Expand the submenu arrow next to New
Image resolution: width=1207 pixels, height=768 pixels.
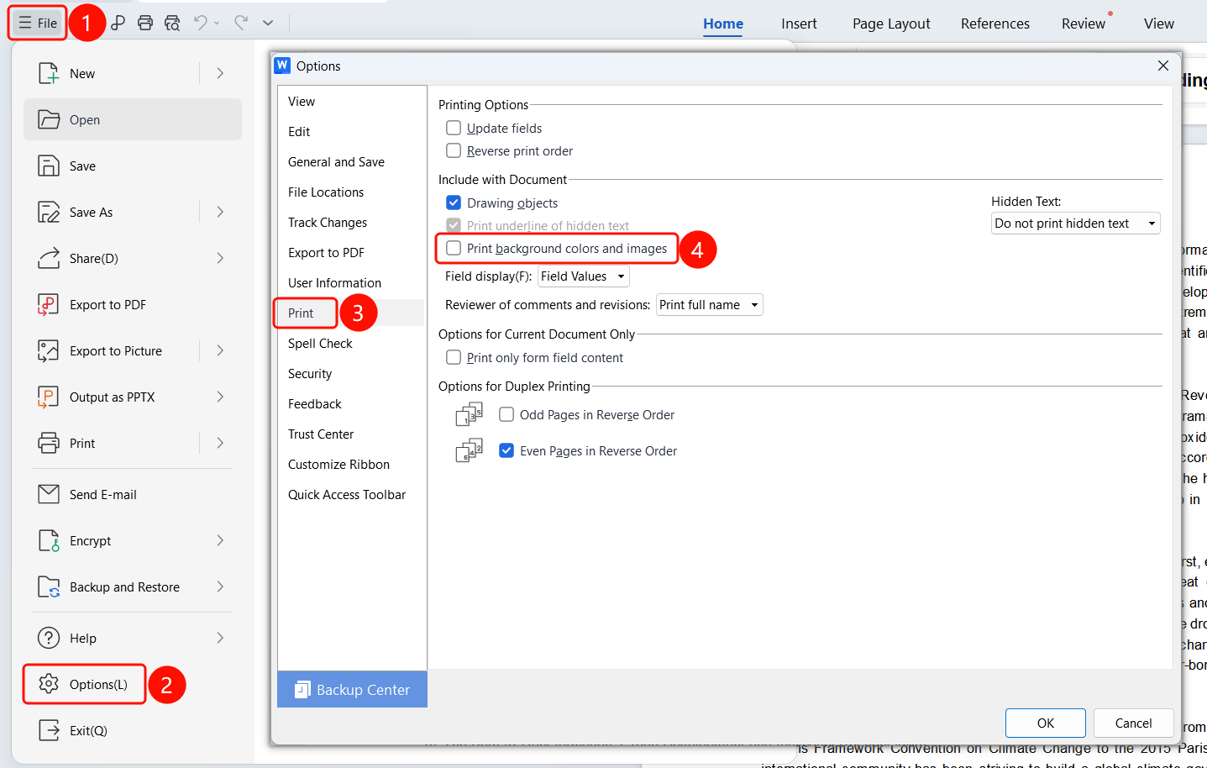click(x=220, y=74)
